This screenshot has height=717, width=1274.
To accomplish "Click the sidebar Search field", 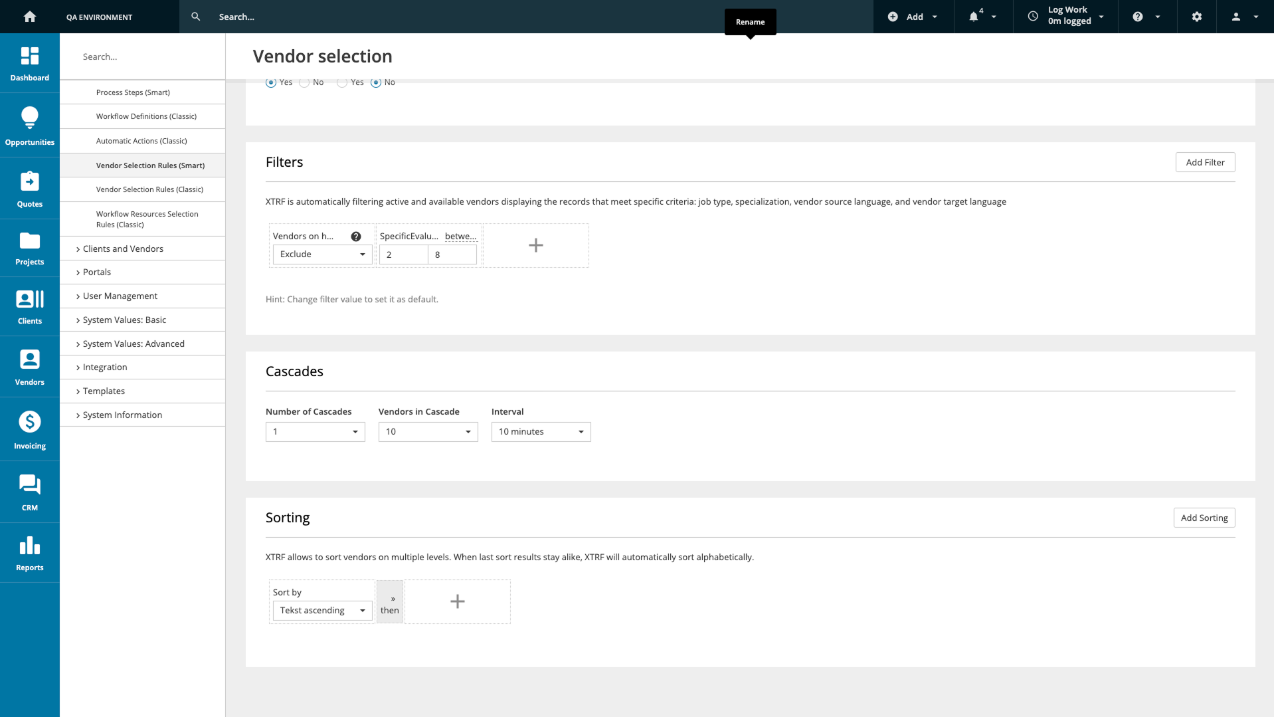I will click(143, 56).
